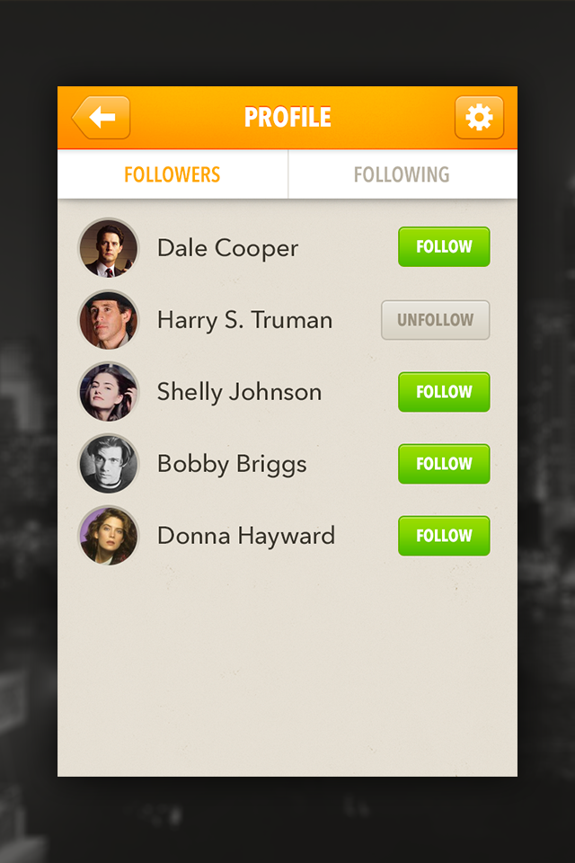
Task: Select the Shelly Johnson name
Action: (239, 393)
